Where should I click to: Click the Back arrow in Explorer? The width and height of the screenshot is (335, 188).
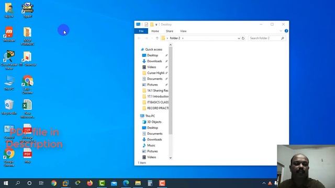click(x=139, y=38)
